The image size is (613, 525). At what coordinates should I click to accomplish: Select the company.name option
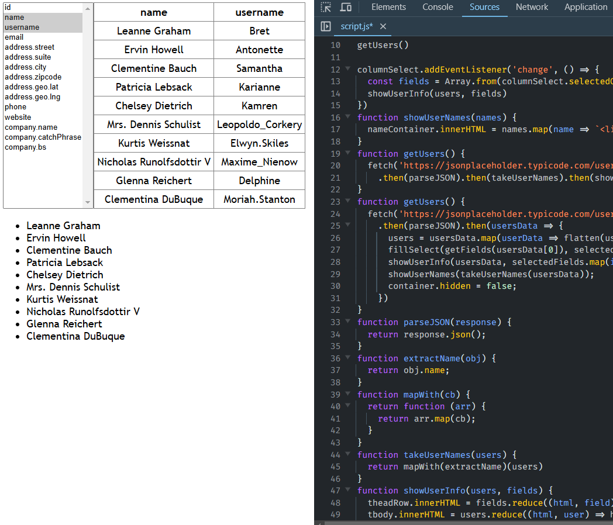(43, 127)
